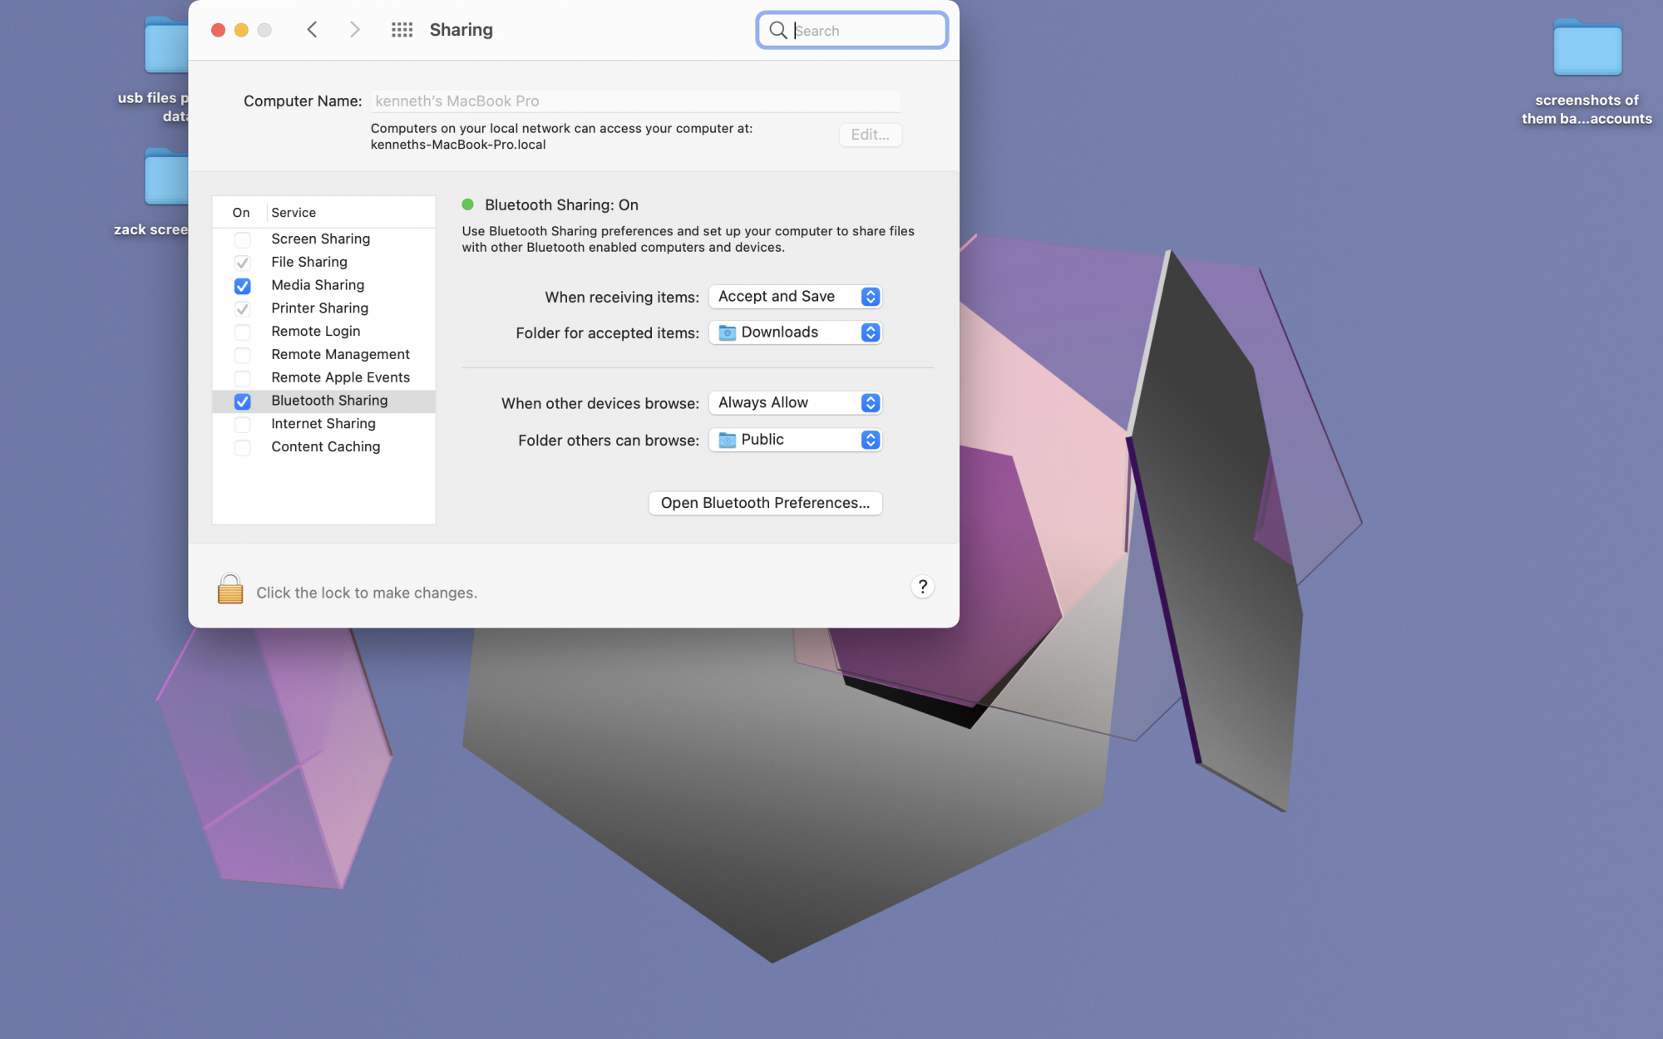Open the When other devices browse dropdown

(795, 403)
